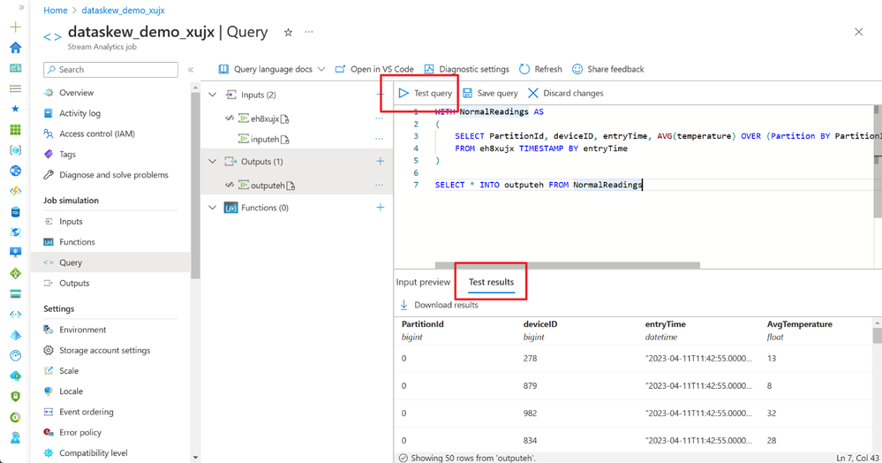Image resolution: width=882 pixels, height=463 pixels.
Task: Click the Search box in resource menu
Action: click(111, 69)
